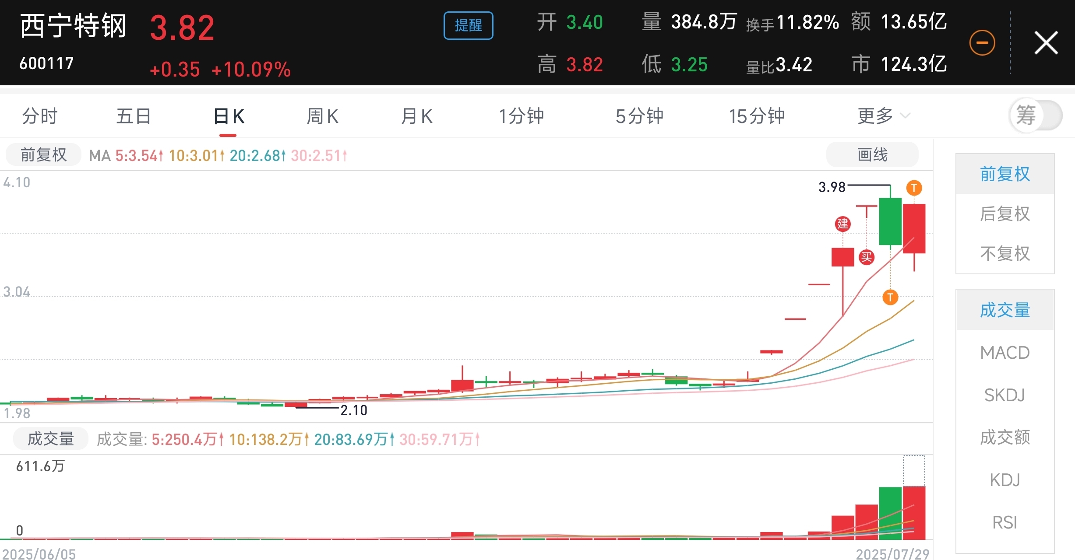Image resolution: width=1075 pixels, height=560 pixels.
Task: Click the 低 3.25 low price
Action: pyautogui.click(x=675, y=64)
